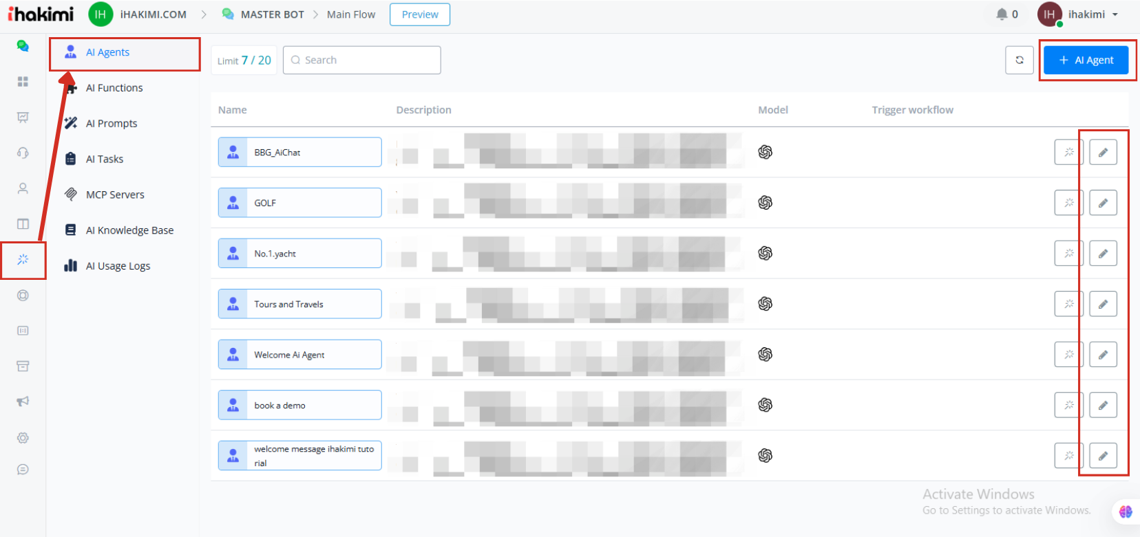Click the edit pencil for book a demo

coord(1103,405)
